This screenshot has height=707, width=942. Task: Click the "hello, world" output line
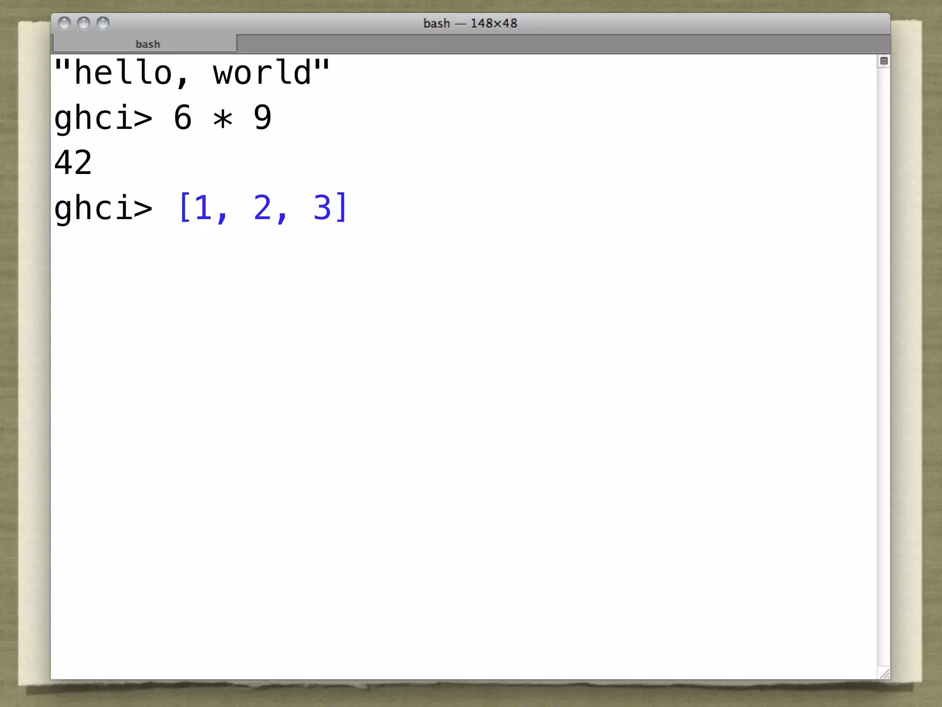(192, 73)
